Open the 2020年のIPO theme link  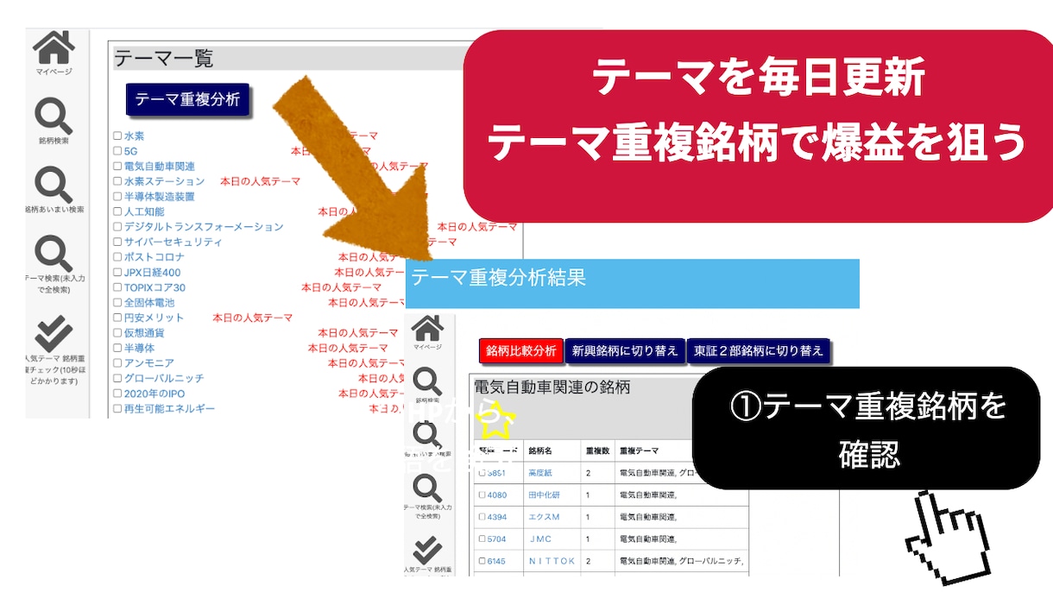click(154, 393)
